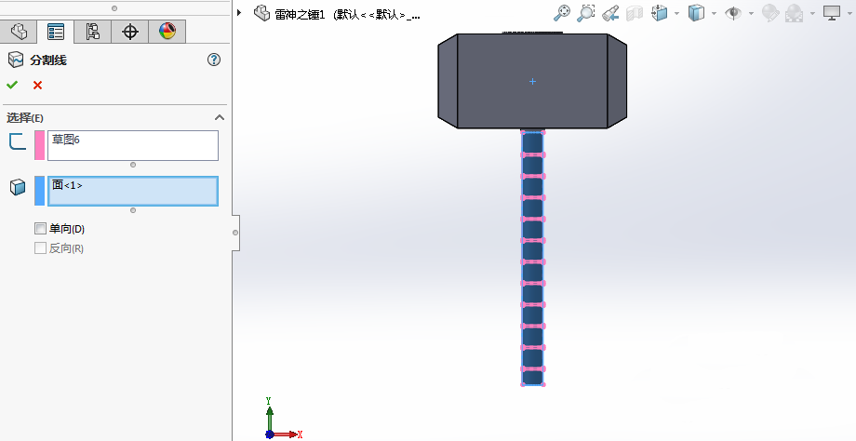Click the Display Style cube icon
856x441 pixels.
tap(696, 12)
